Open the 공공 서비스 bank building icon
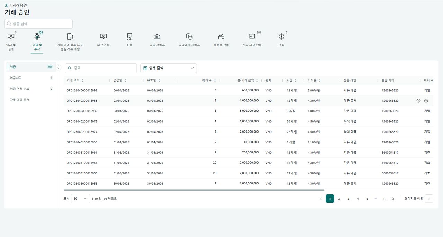Viewport: 443px width, 237px height. point(157,36)
